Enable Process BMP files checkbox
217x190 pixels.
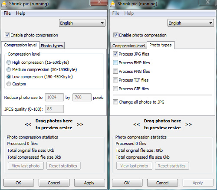[115, 62]
